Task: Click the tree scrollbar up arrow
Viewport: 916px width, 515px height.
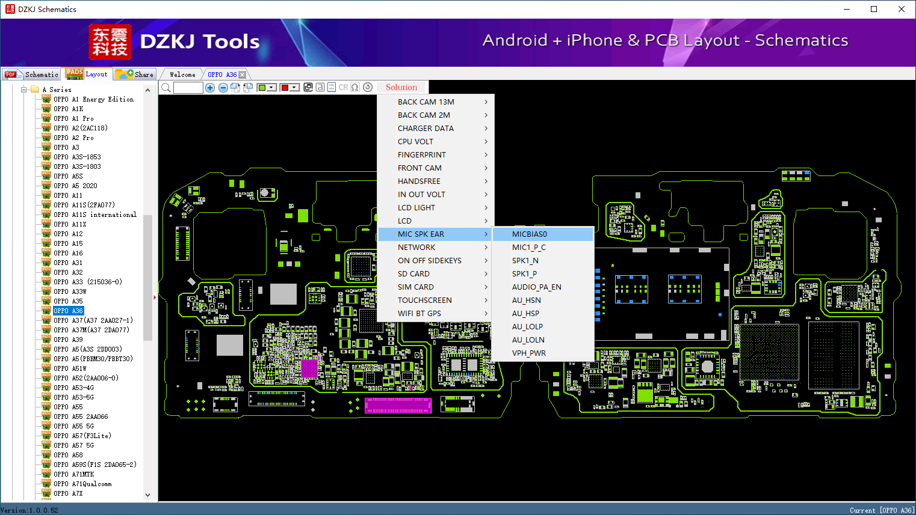Action: tap(148, 90)
